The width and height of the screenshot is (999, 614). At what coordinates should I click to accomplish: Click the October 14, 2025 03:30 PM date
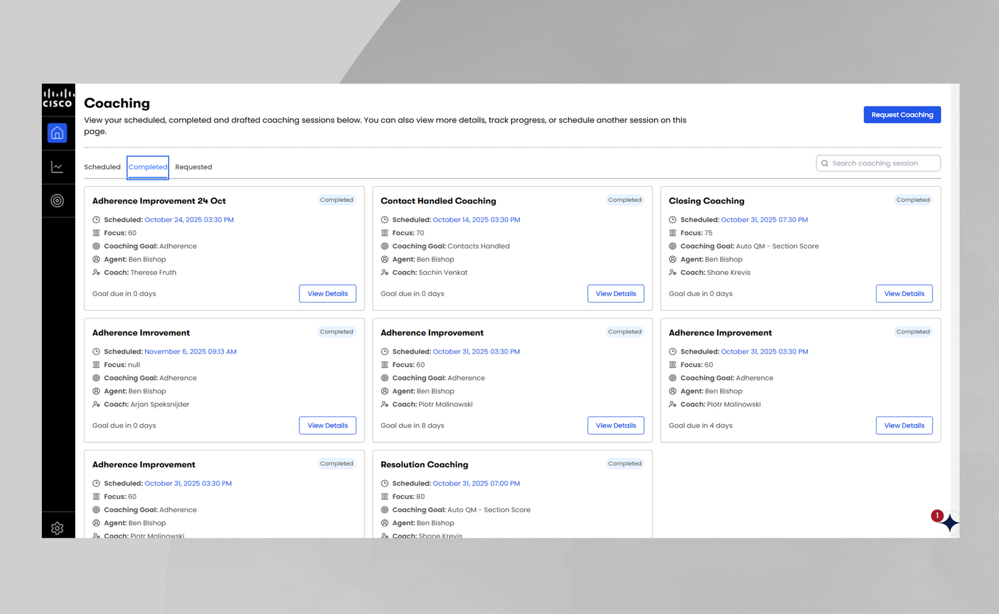(x=476, y=220)
